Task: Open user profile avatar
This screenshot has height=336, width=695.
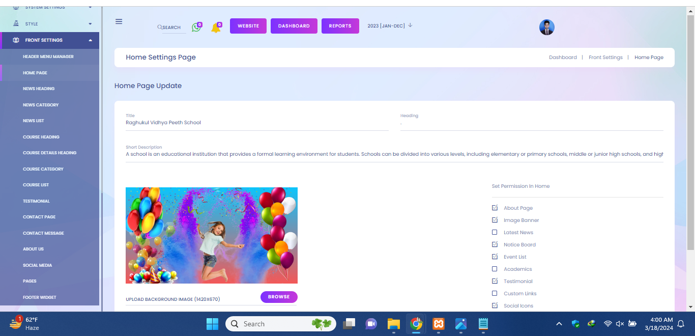Action: coord(546,27)
